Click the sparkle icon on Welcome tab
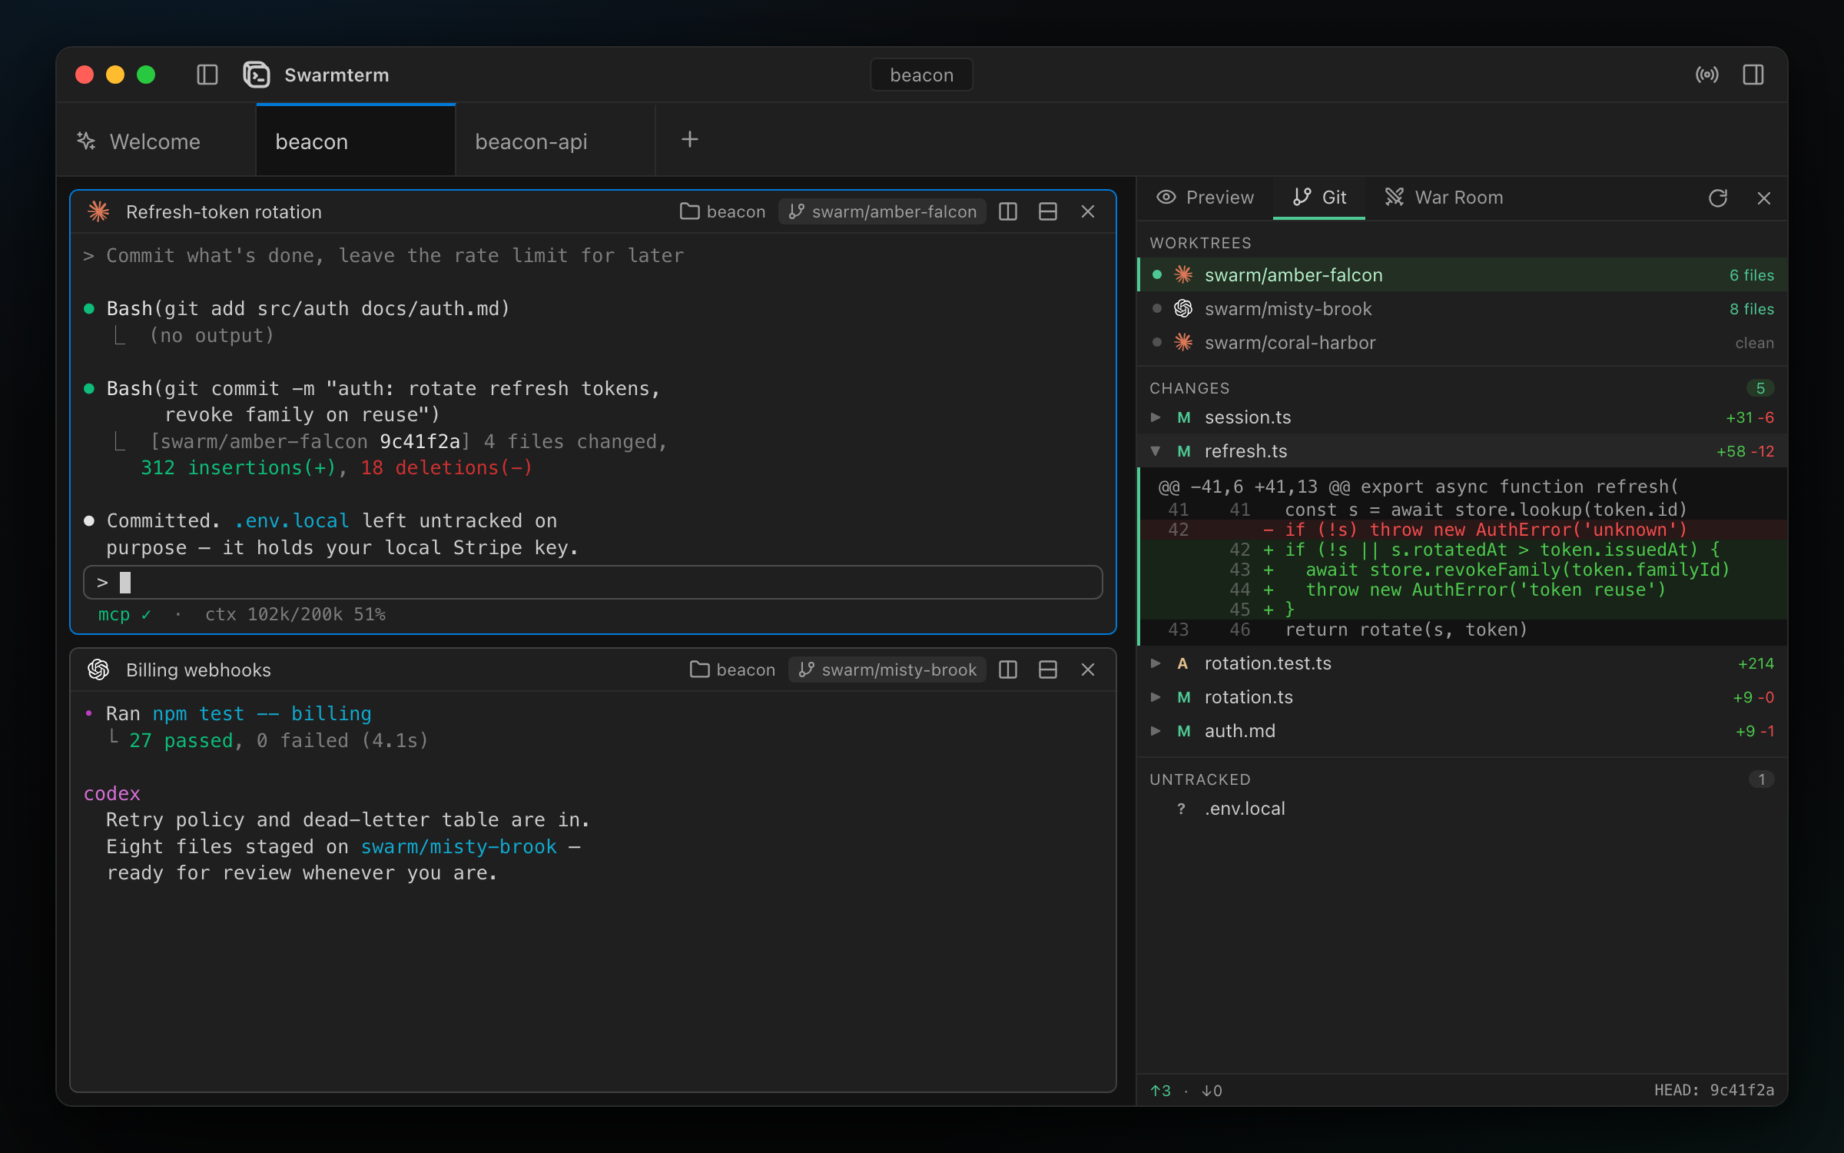Viewport: 1844px width, 1153px height. pyautogui.click(x=86, y=141)
